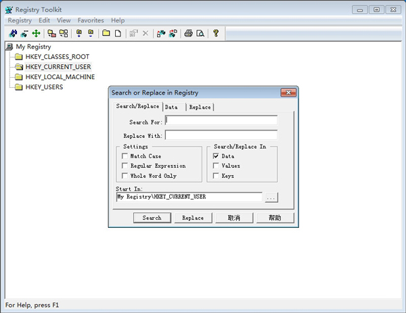Open the Favorites menu
Image resolution: width=406 pixels, height=313 pixels.
[91, 20]
